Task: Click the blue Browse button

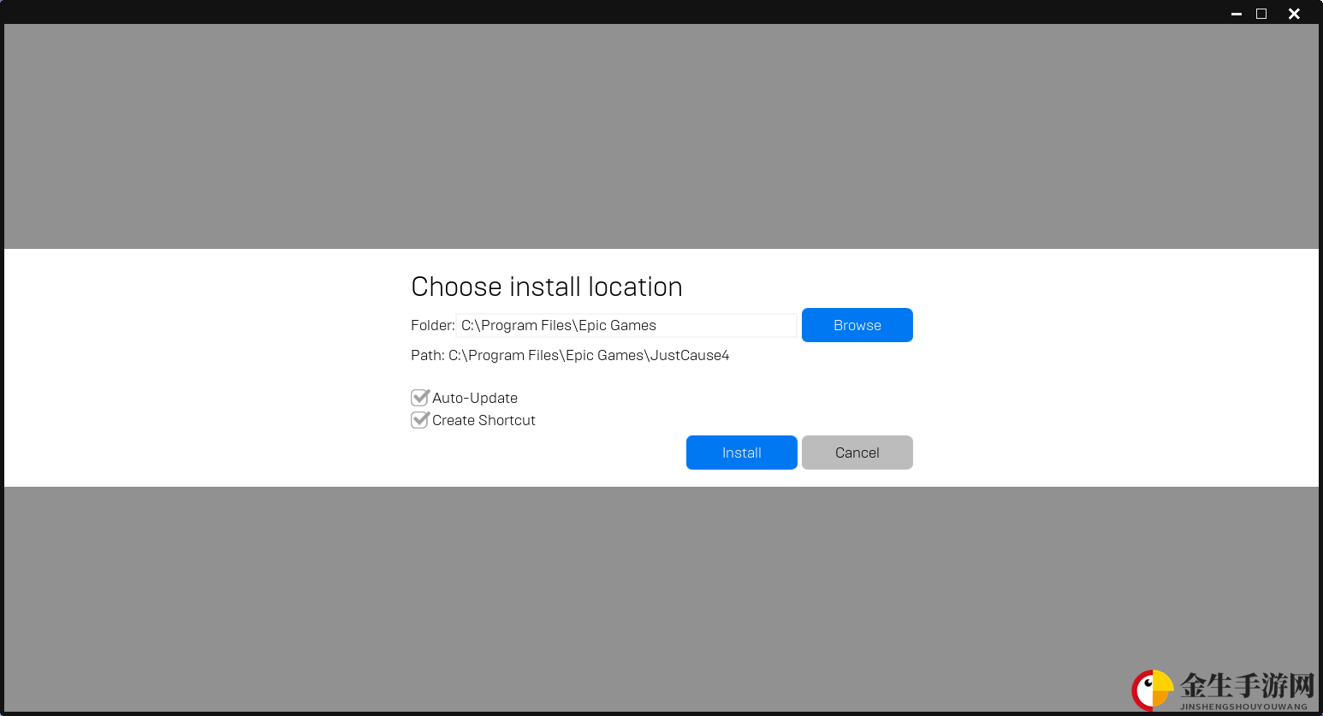Action: (x=857, y=325)
